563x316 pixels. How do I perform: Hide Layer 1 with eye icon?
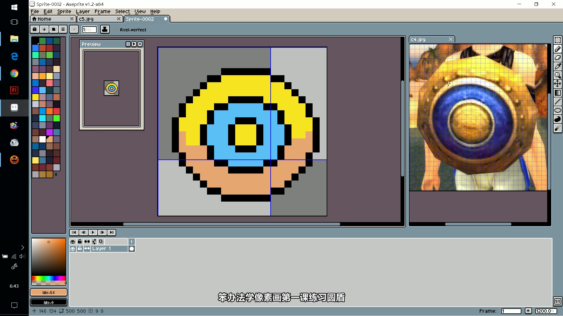(73, 249)
